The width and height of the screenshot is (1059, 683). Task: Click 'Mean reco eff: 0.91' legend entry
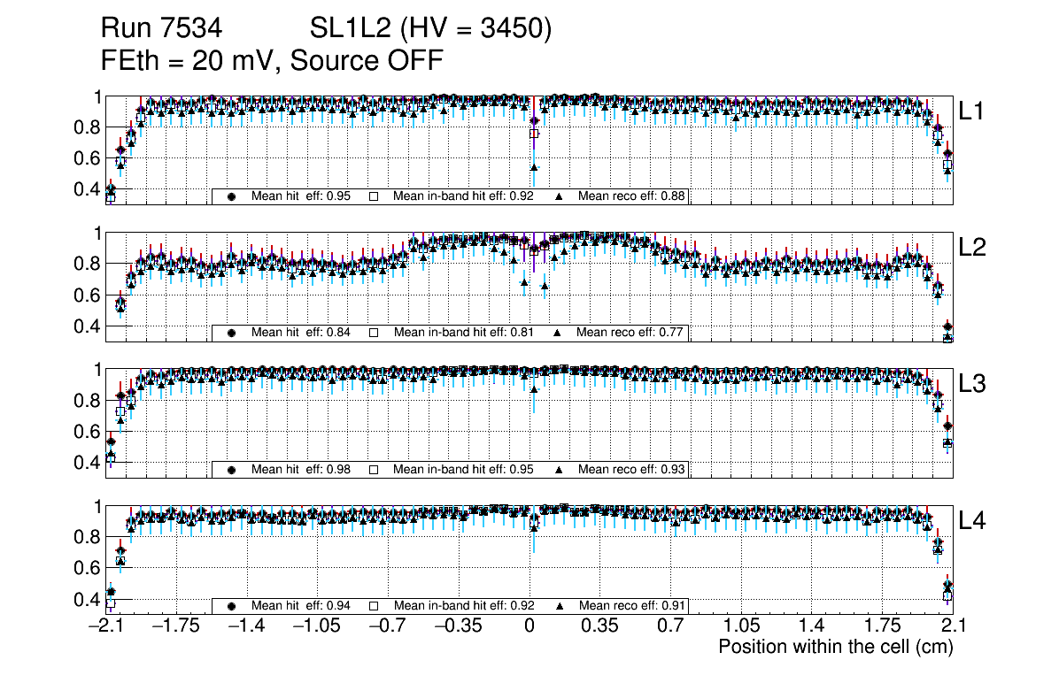click(x=631, y=606)
